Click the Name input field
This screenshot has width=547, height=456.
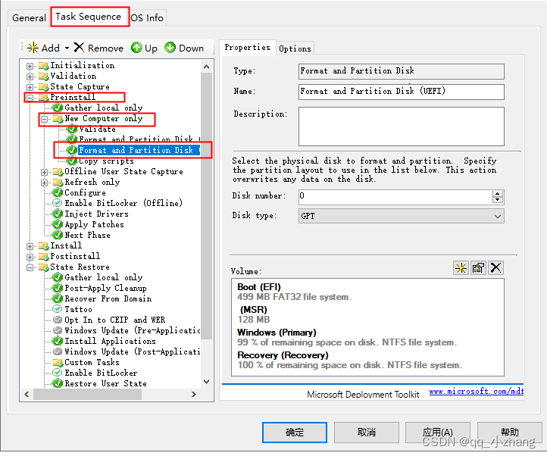click(402, 92)
